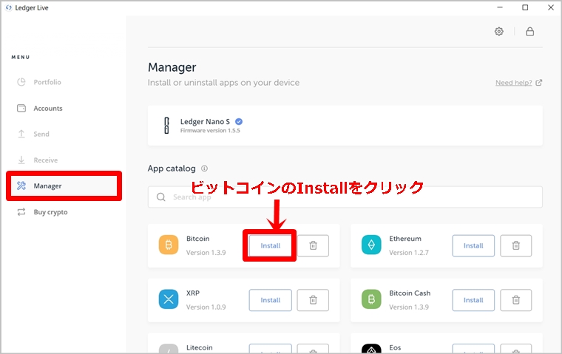Screen dimensions: 562x354
Task: Click the Send upload arrow icon
Action: (21, 134)
